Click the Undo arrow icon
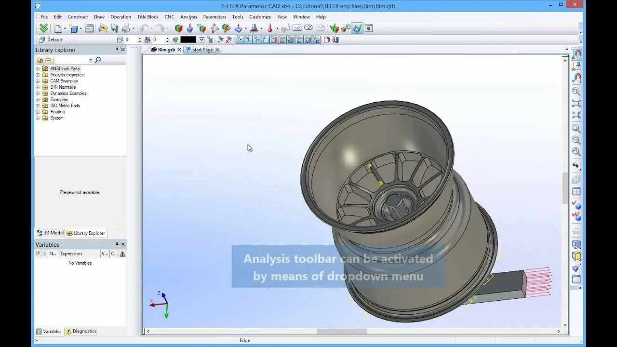The image size is (617, 347). 144,28
